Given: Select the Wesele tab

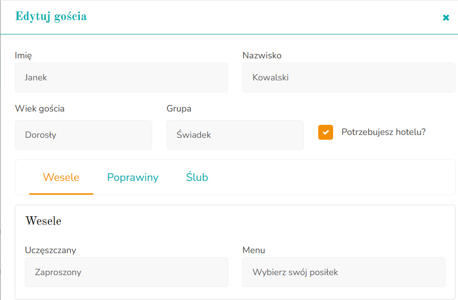Looking at the screenshot, I should [61, 177].
